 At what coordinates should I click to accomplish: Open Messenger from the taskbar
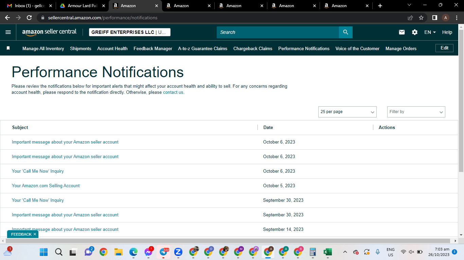(148, 252)
